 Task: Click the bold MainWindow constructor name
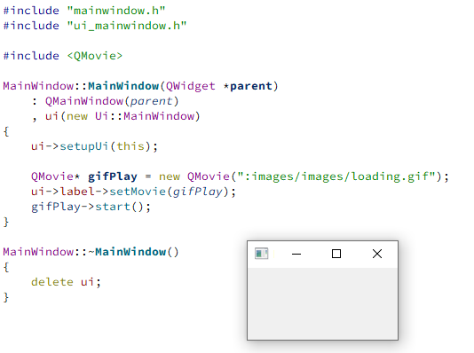pyautogui.click(x=123, y=86)
